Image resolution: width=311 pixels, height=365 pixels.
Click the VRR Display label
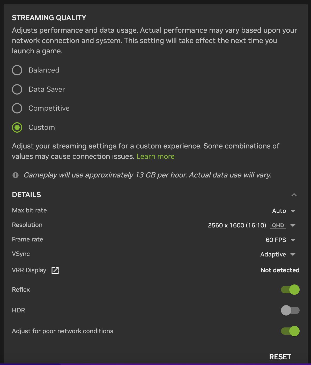coord(29,270)
